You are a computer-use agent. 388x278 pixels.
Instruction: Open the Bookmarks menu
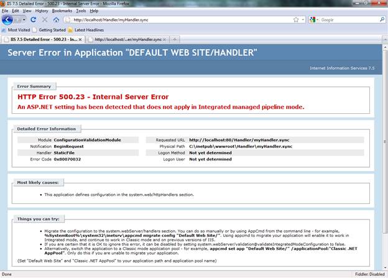[x=62, y=11]
